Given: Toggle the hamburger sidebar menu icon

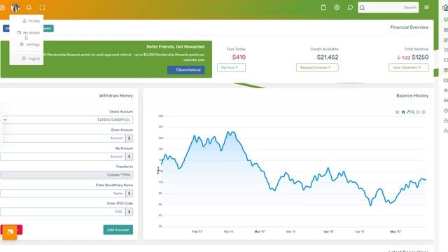Looking at the screenshot, I should (x=427, y=8).
